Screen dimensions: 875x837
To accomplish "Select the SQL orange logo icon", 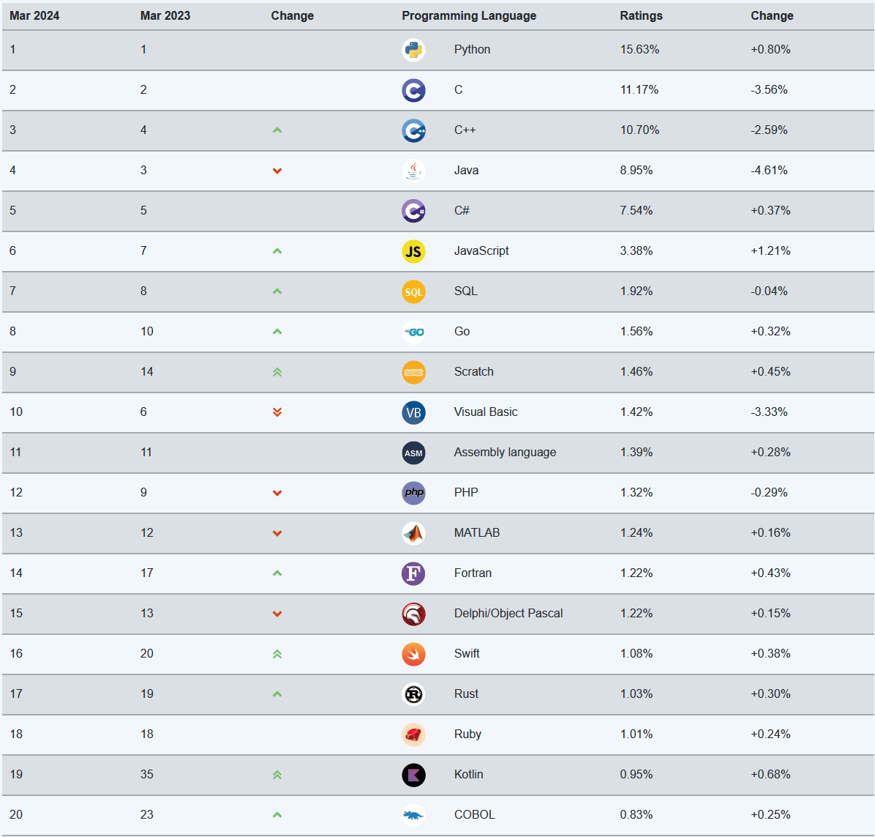I will coord(413,291).
